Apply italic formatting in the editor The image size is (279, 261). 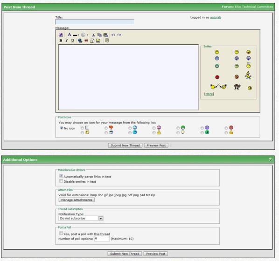coord(67,41)
